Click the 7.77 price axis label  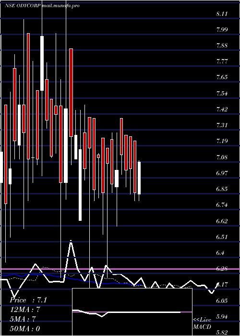point(222,61)
